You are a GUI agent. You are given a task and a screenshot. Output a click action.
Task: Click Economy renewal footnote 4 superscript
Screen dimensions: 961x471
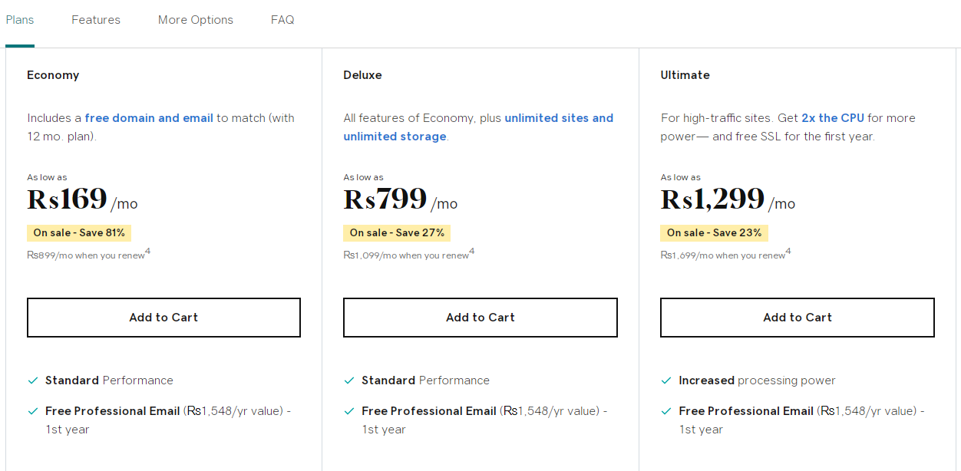coord(148,252)
